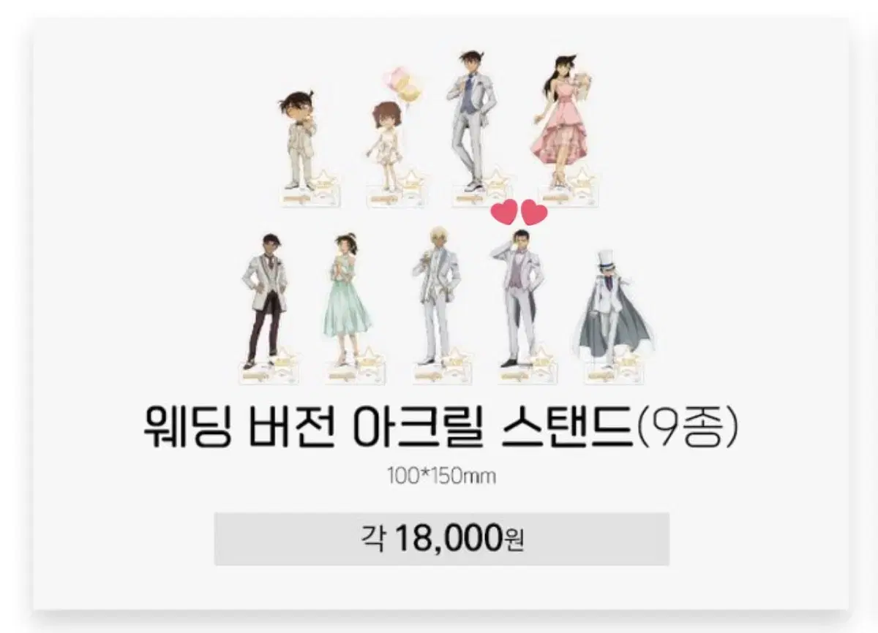The width and height of the screenshot is (878, 633).
Task: Click the white top hat on caped figure
Action: [607, 247]
